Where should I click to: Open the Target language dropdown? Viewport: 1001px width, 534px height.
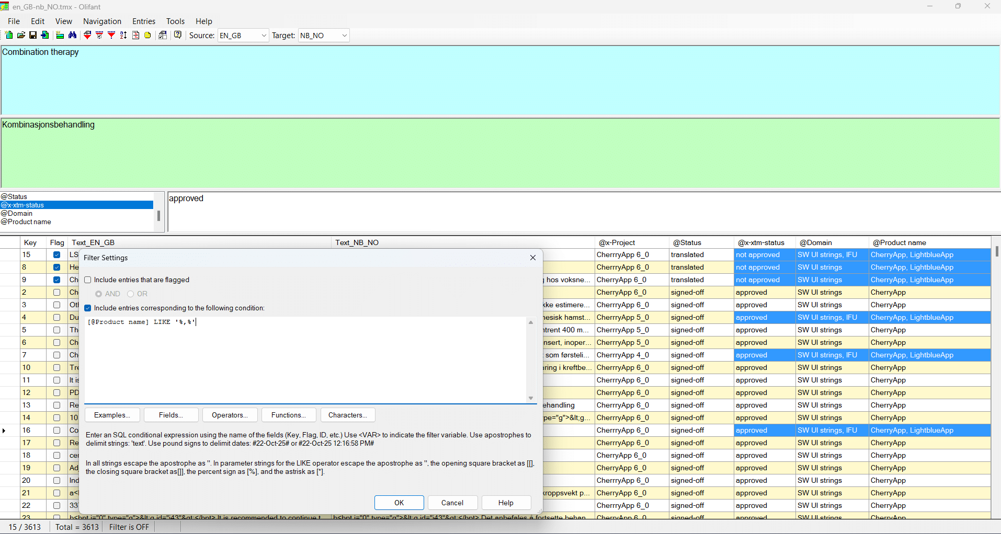tap(344, 36)
